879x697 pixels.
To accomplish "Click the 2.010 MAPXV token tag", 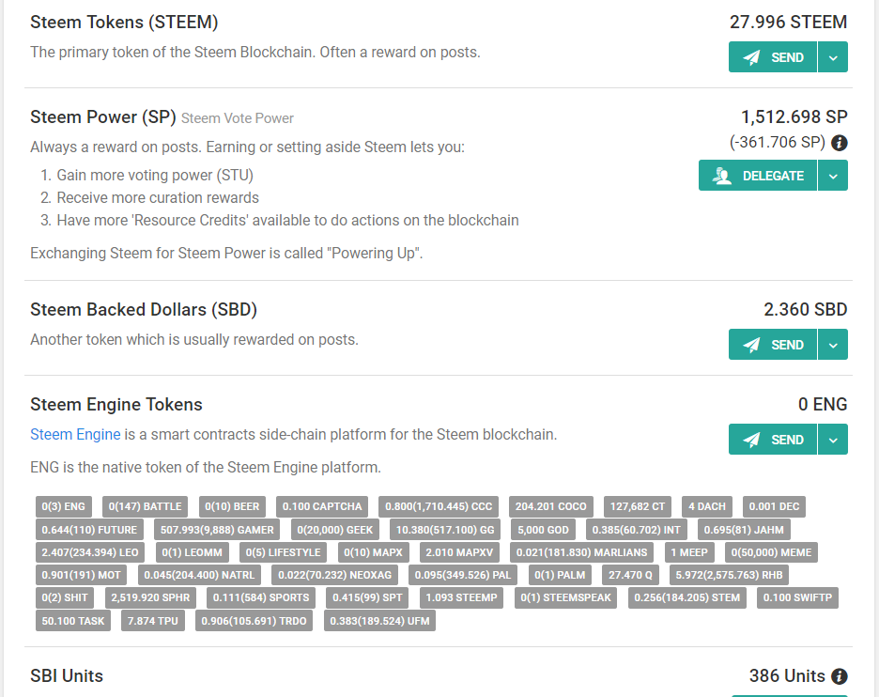I will [x=459, y=552].
